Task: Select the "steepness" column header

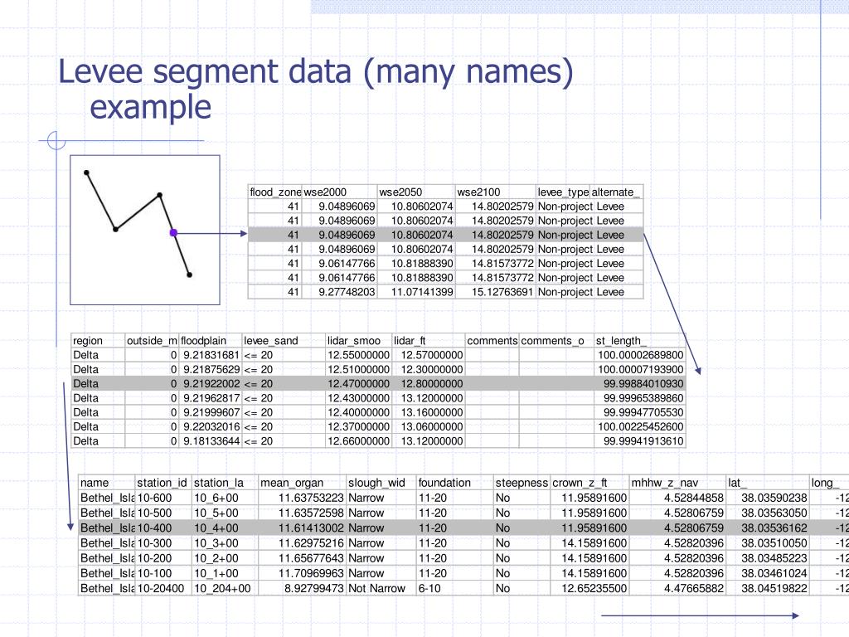Action: 522,483
